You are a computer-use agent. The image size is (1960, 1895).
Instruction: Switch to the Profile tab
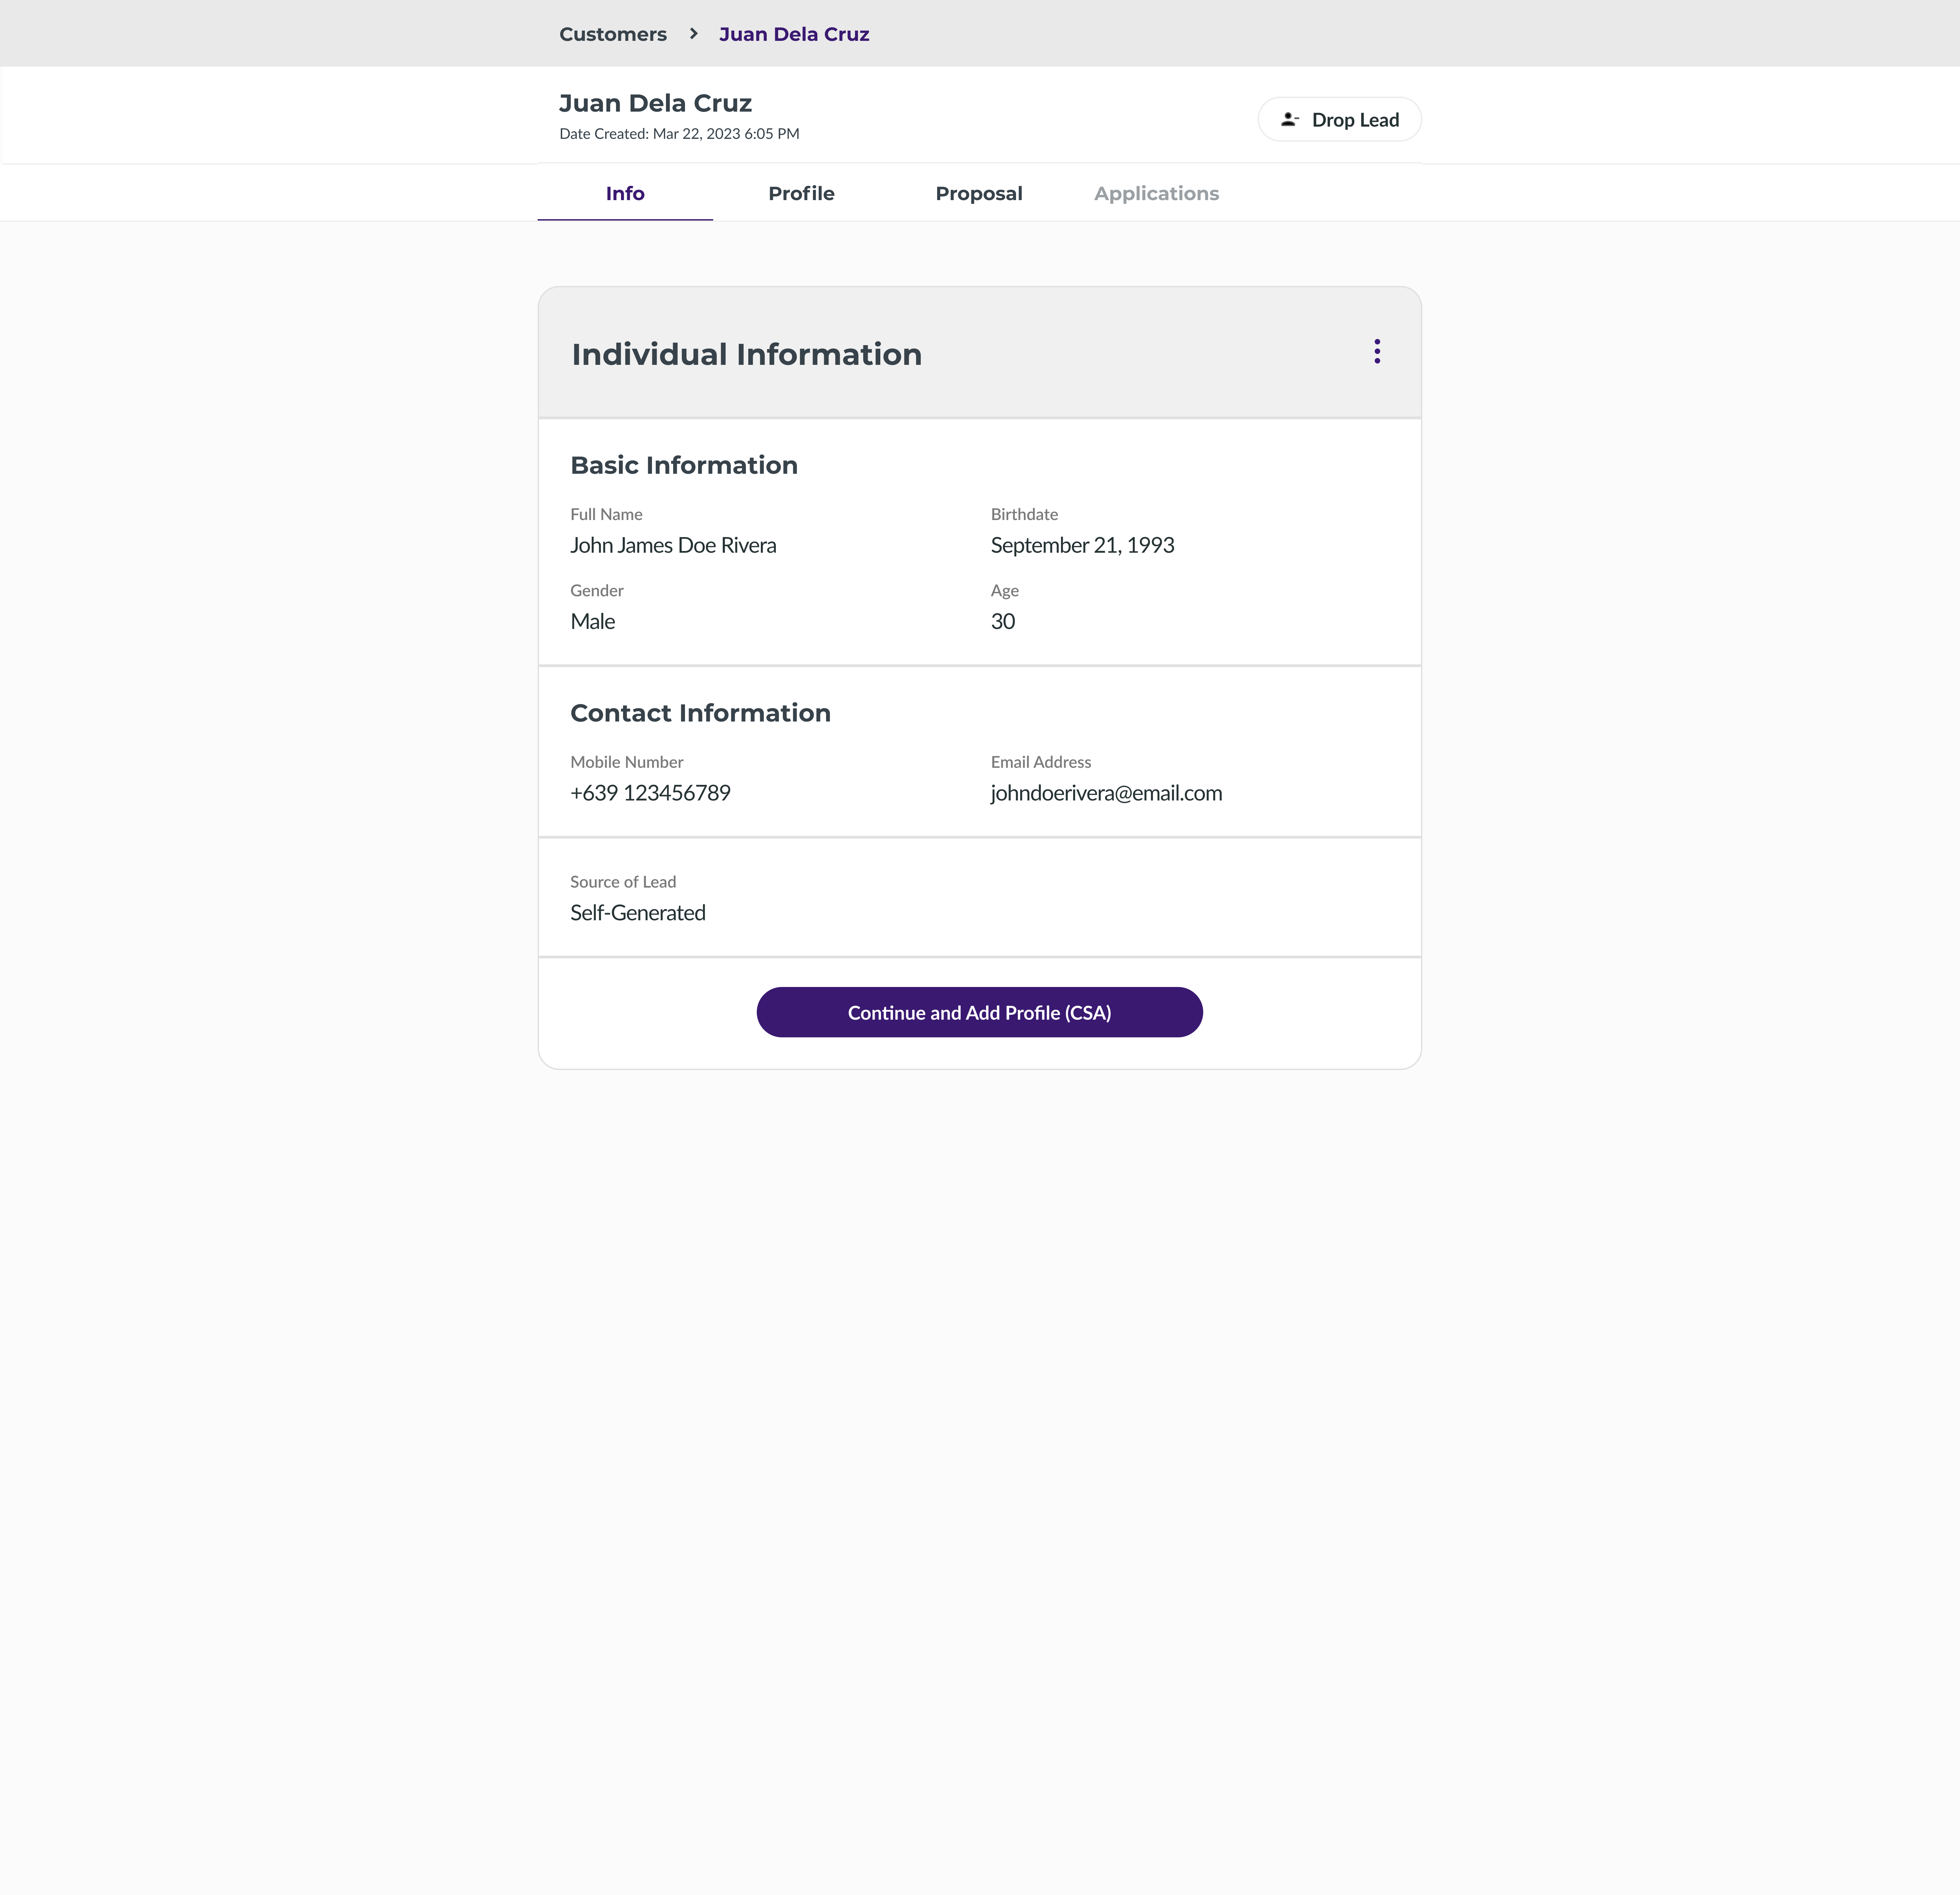pos(801,193)
